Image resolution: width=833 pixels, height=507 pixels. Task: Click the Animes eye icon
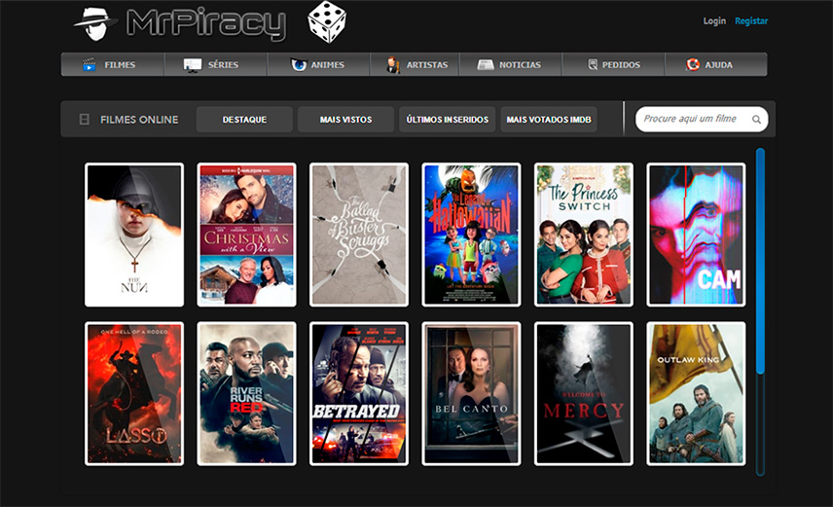coord(299,65)
